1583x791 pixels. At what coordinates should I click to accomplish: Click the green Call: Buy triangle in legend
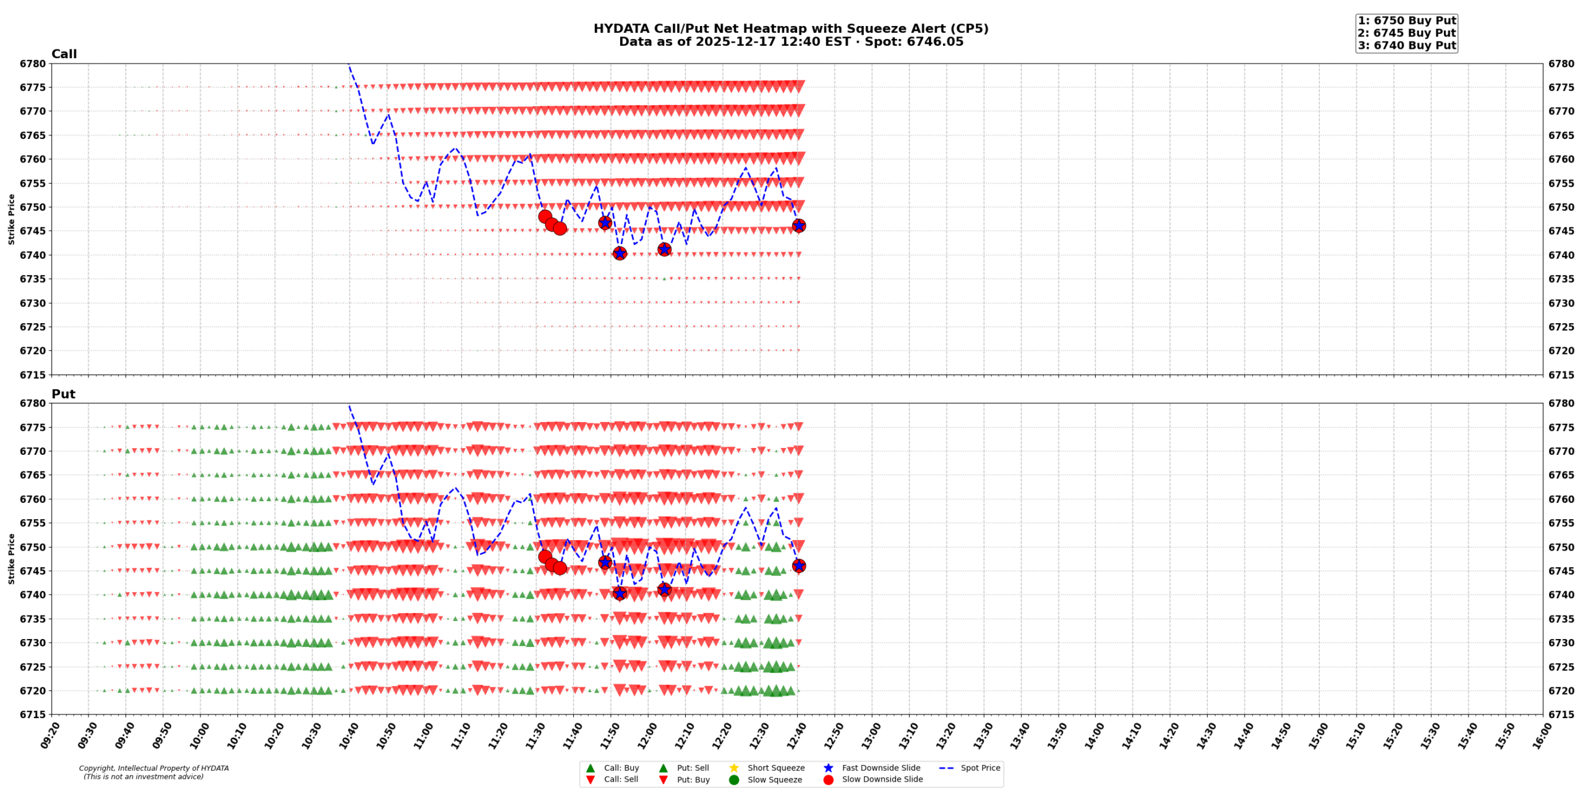590,768
